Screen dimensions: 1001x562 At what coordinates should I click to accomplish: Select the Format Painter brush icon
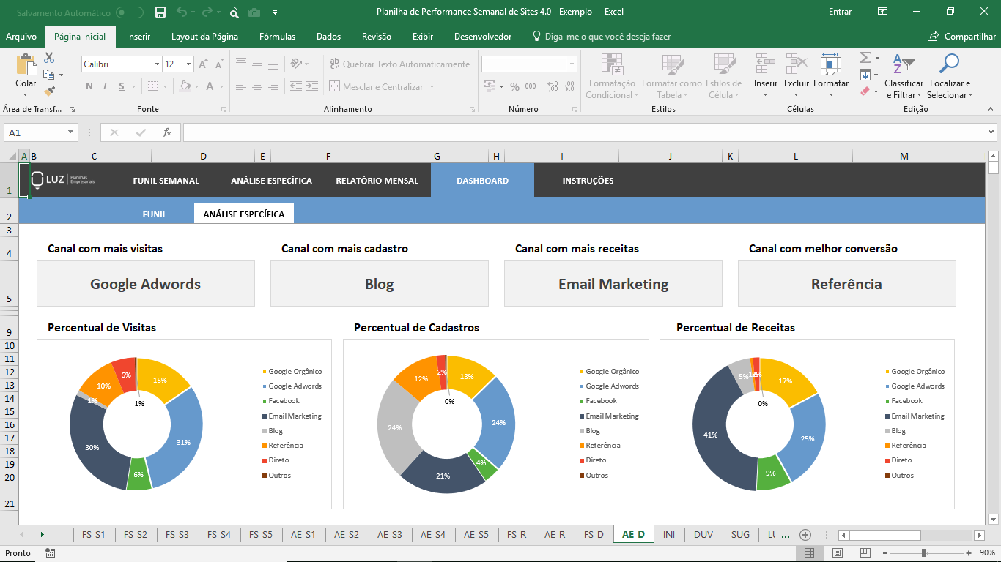(x=49, y=91)
